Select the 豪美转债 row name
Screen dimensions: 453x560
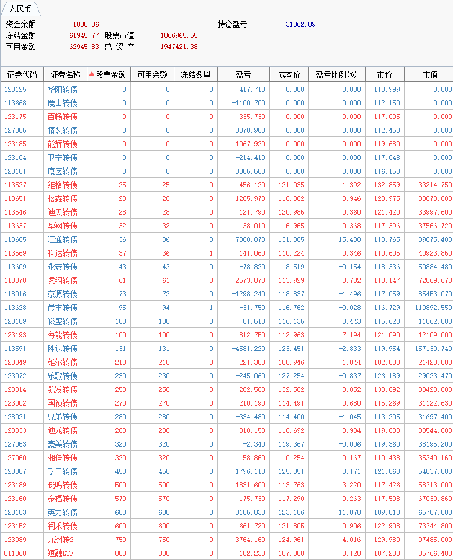coord(63,444)
